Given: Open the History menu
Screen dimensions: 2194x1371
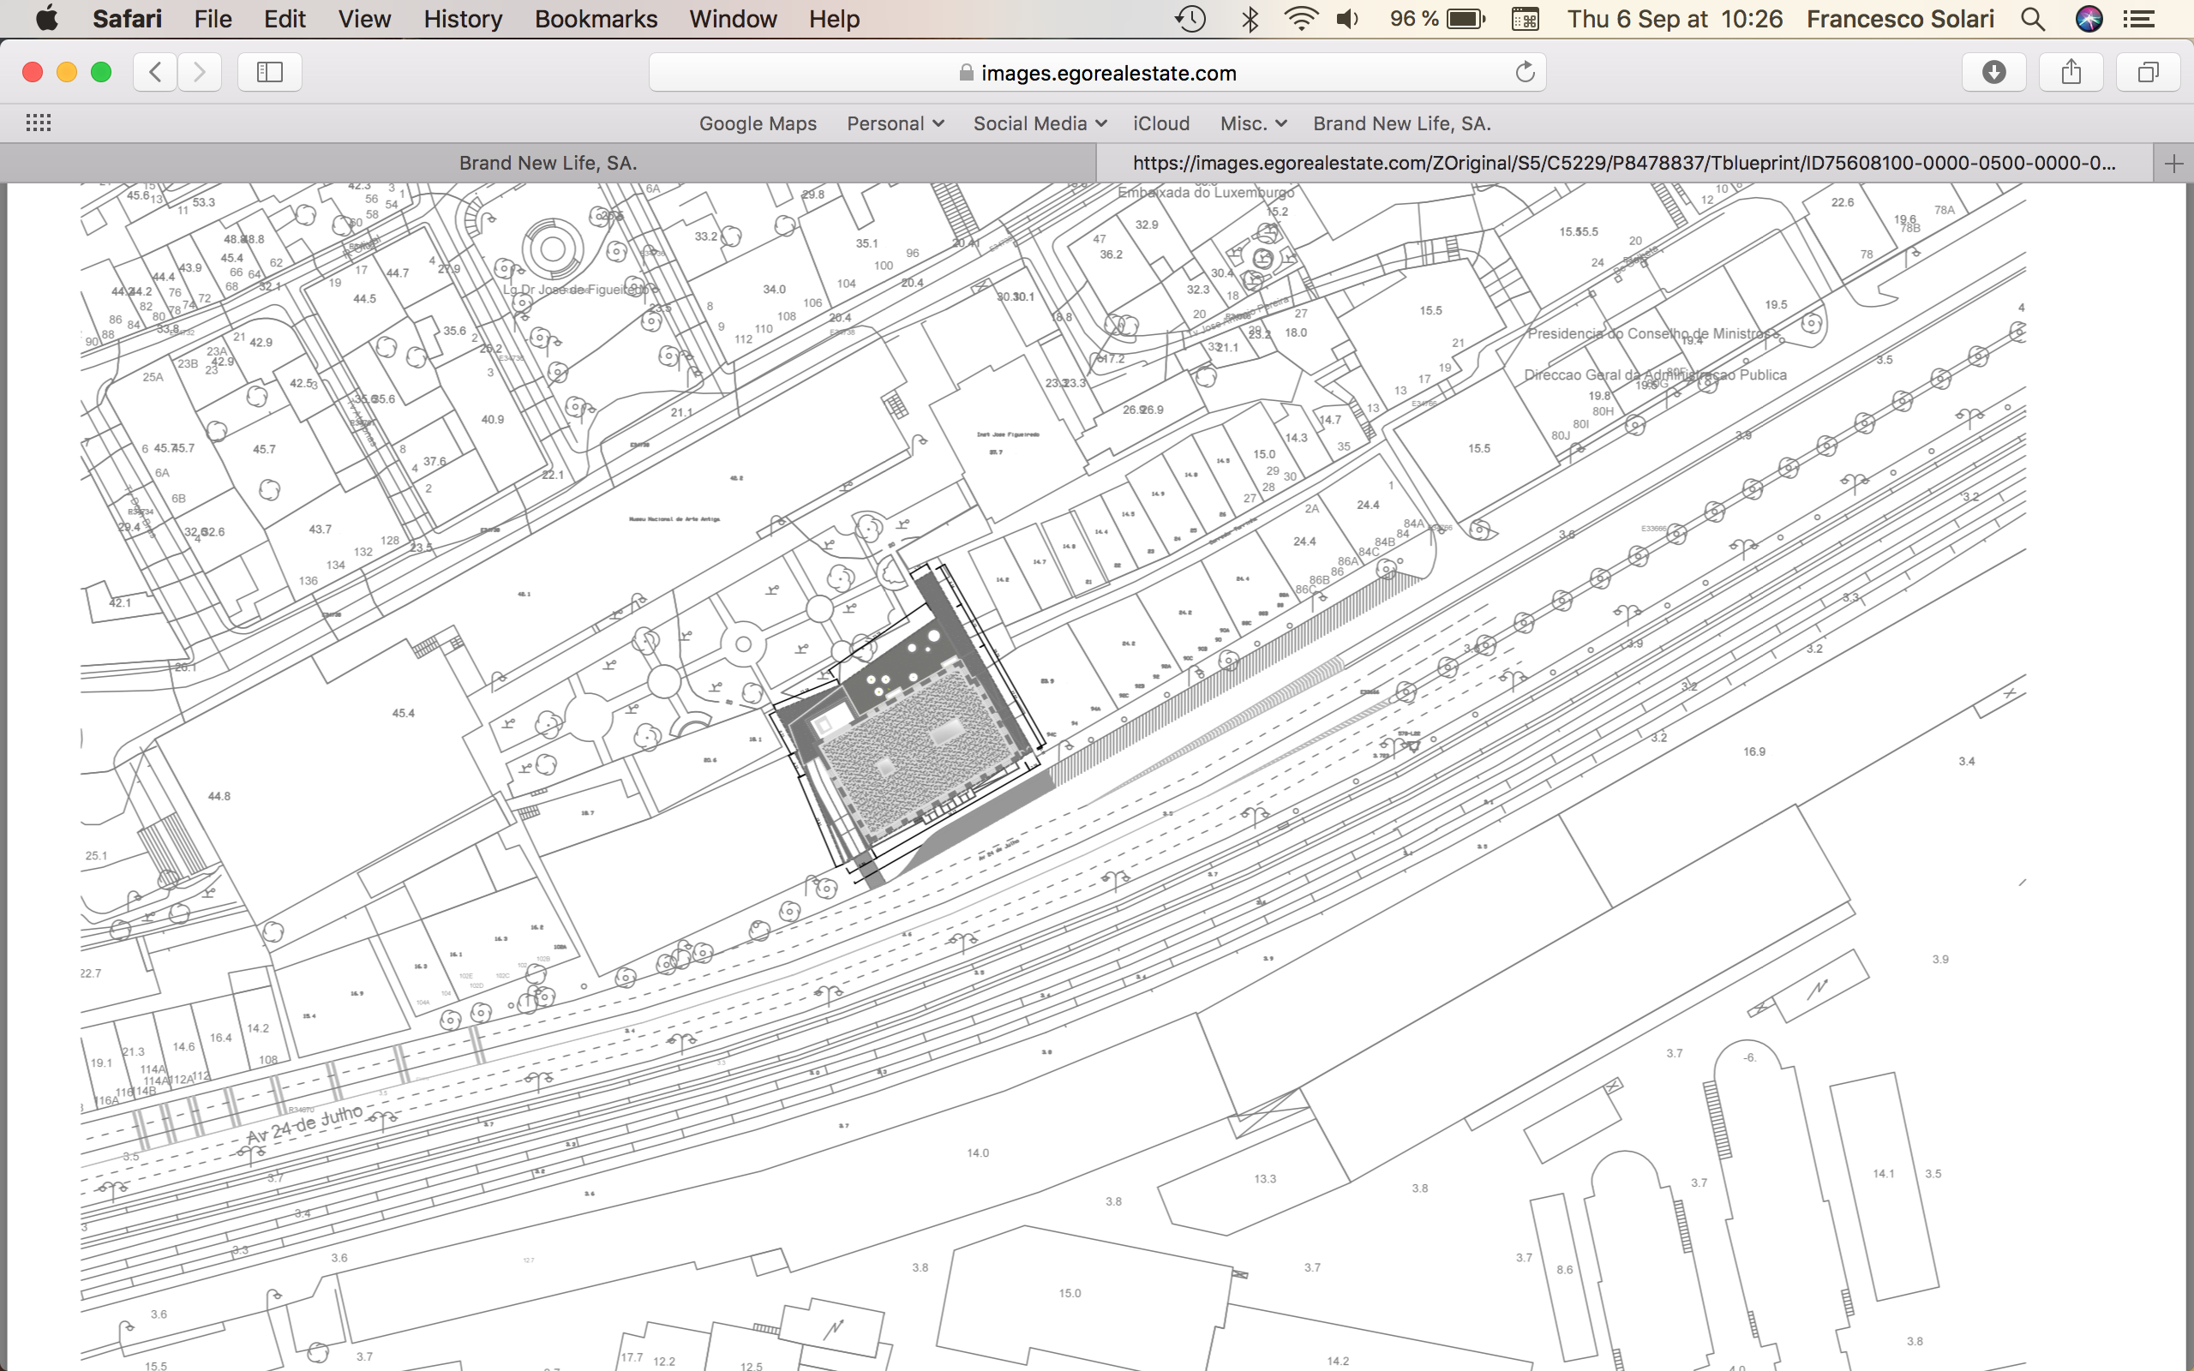Looking at the screenshot, I should click(463, 19).
